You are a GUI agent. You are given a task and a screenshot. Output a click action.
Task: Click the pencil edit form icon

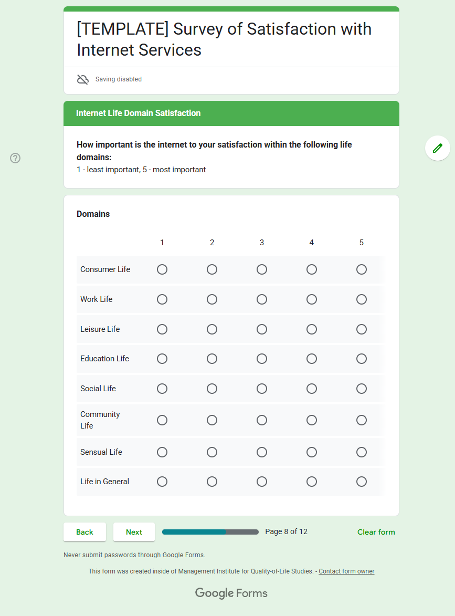pyautogui.click(x=437, y=148)
